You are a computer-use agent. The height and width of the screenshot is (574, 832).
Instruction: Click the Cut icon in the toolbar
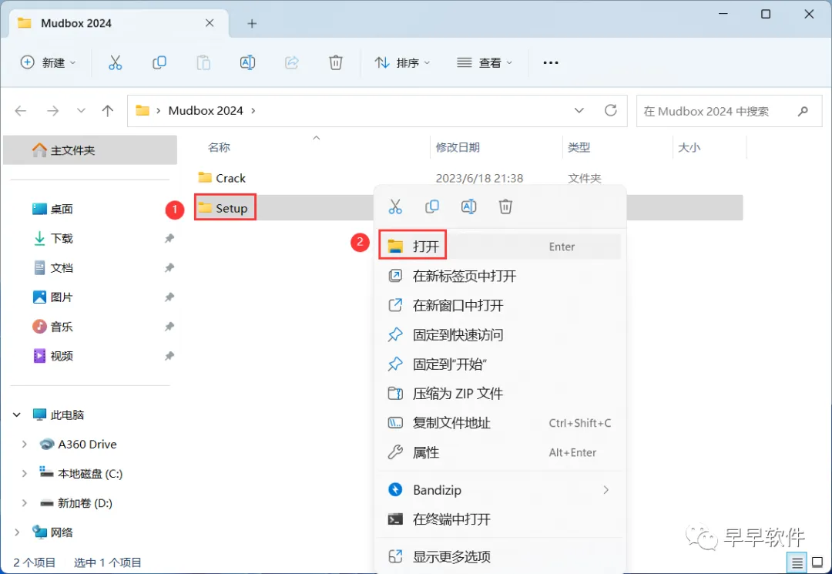pos(115,62)
